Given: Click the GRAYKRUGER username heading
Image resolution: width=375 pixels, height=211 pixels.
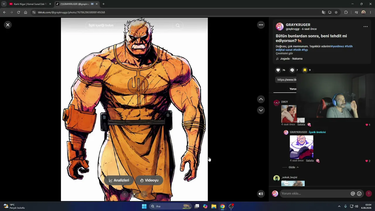Looking at the screenshot, I should click(x=298, y=25).
